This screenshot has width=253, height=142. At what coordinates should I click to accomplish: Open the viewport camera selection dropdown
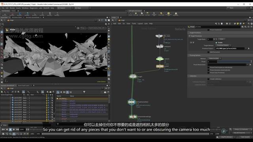(x=97, y=28)
